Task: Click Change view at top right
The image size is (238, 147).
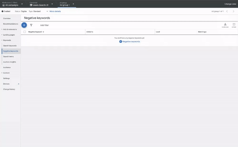Action: (x=230, y=4)
